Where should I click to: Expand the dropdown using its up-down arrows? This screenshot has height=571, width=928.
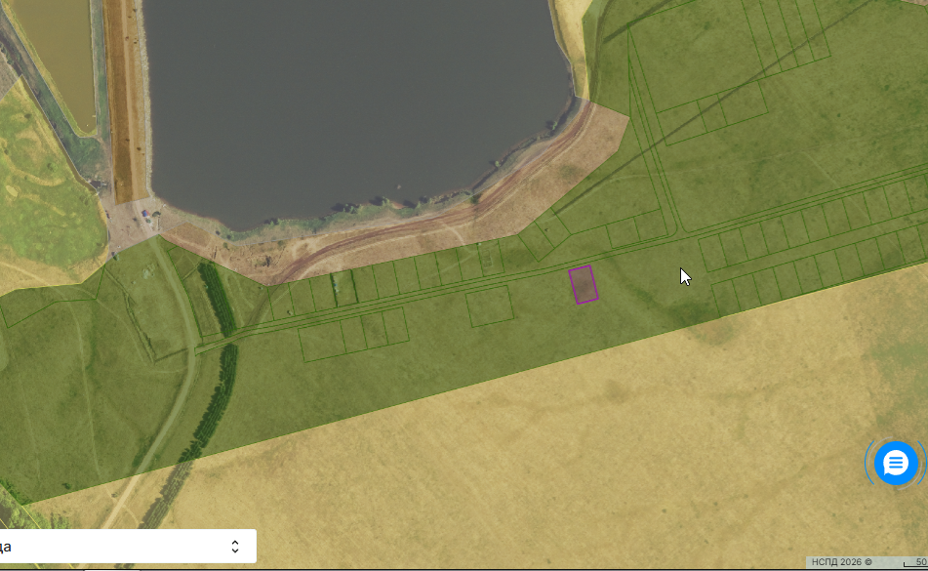235,547
